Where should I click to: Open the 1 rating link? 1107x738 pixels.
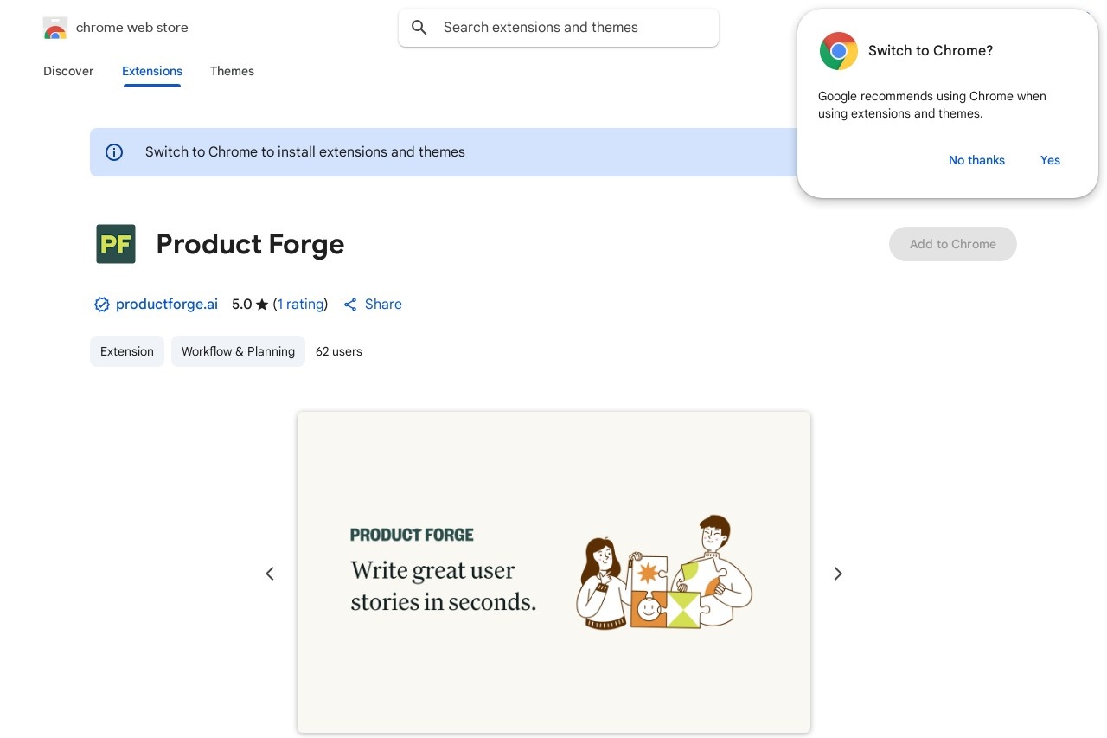[x=300, y=305]
